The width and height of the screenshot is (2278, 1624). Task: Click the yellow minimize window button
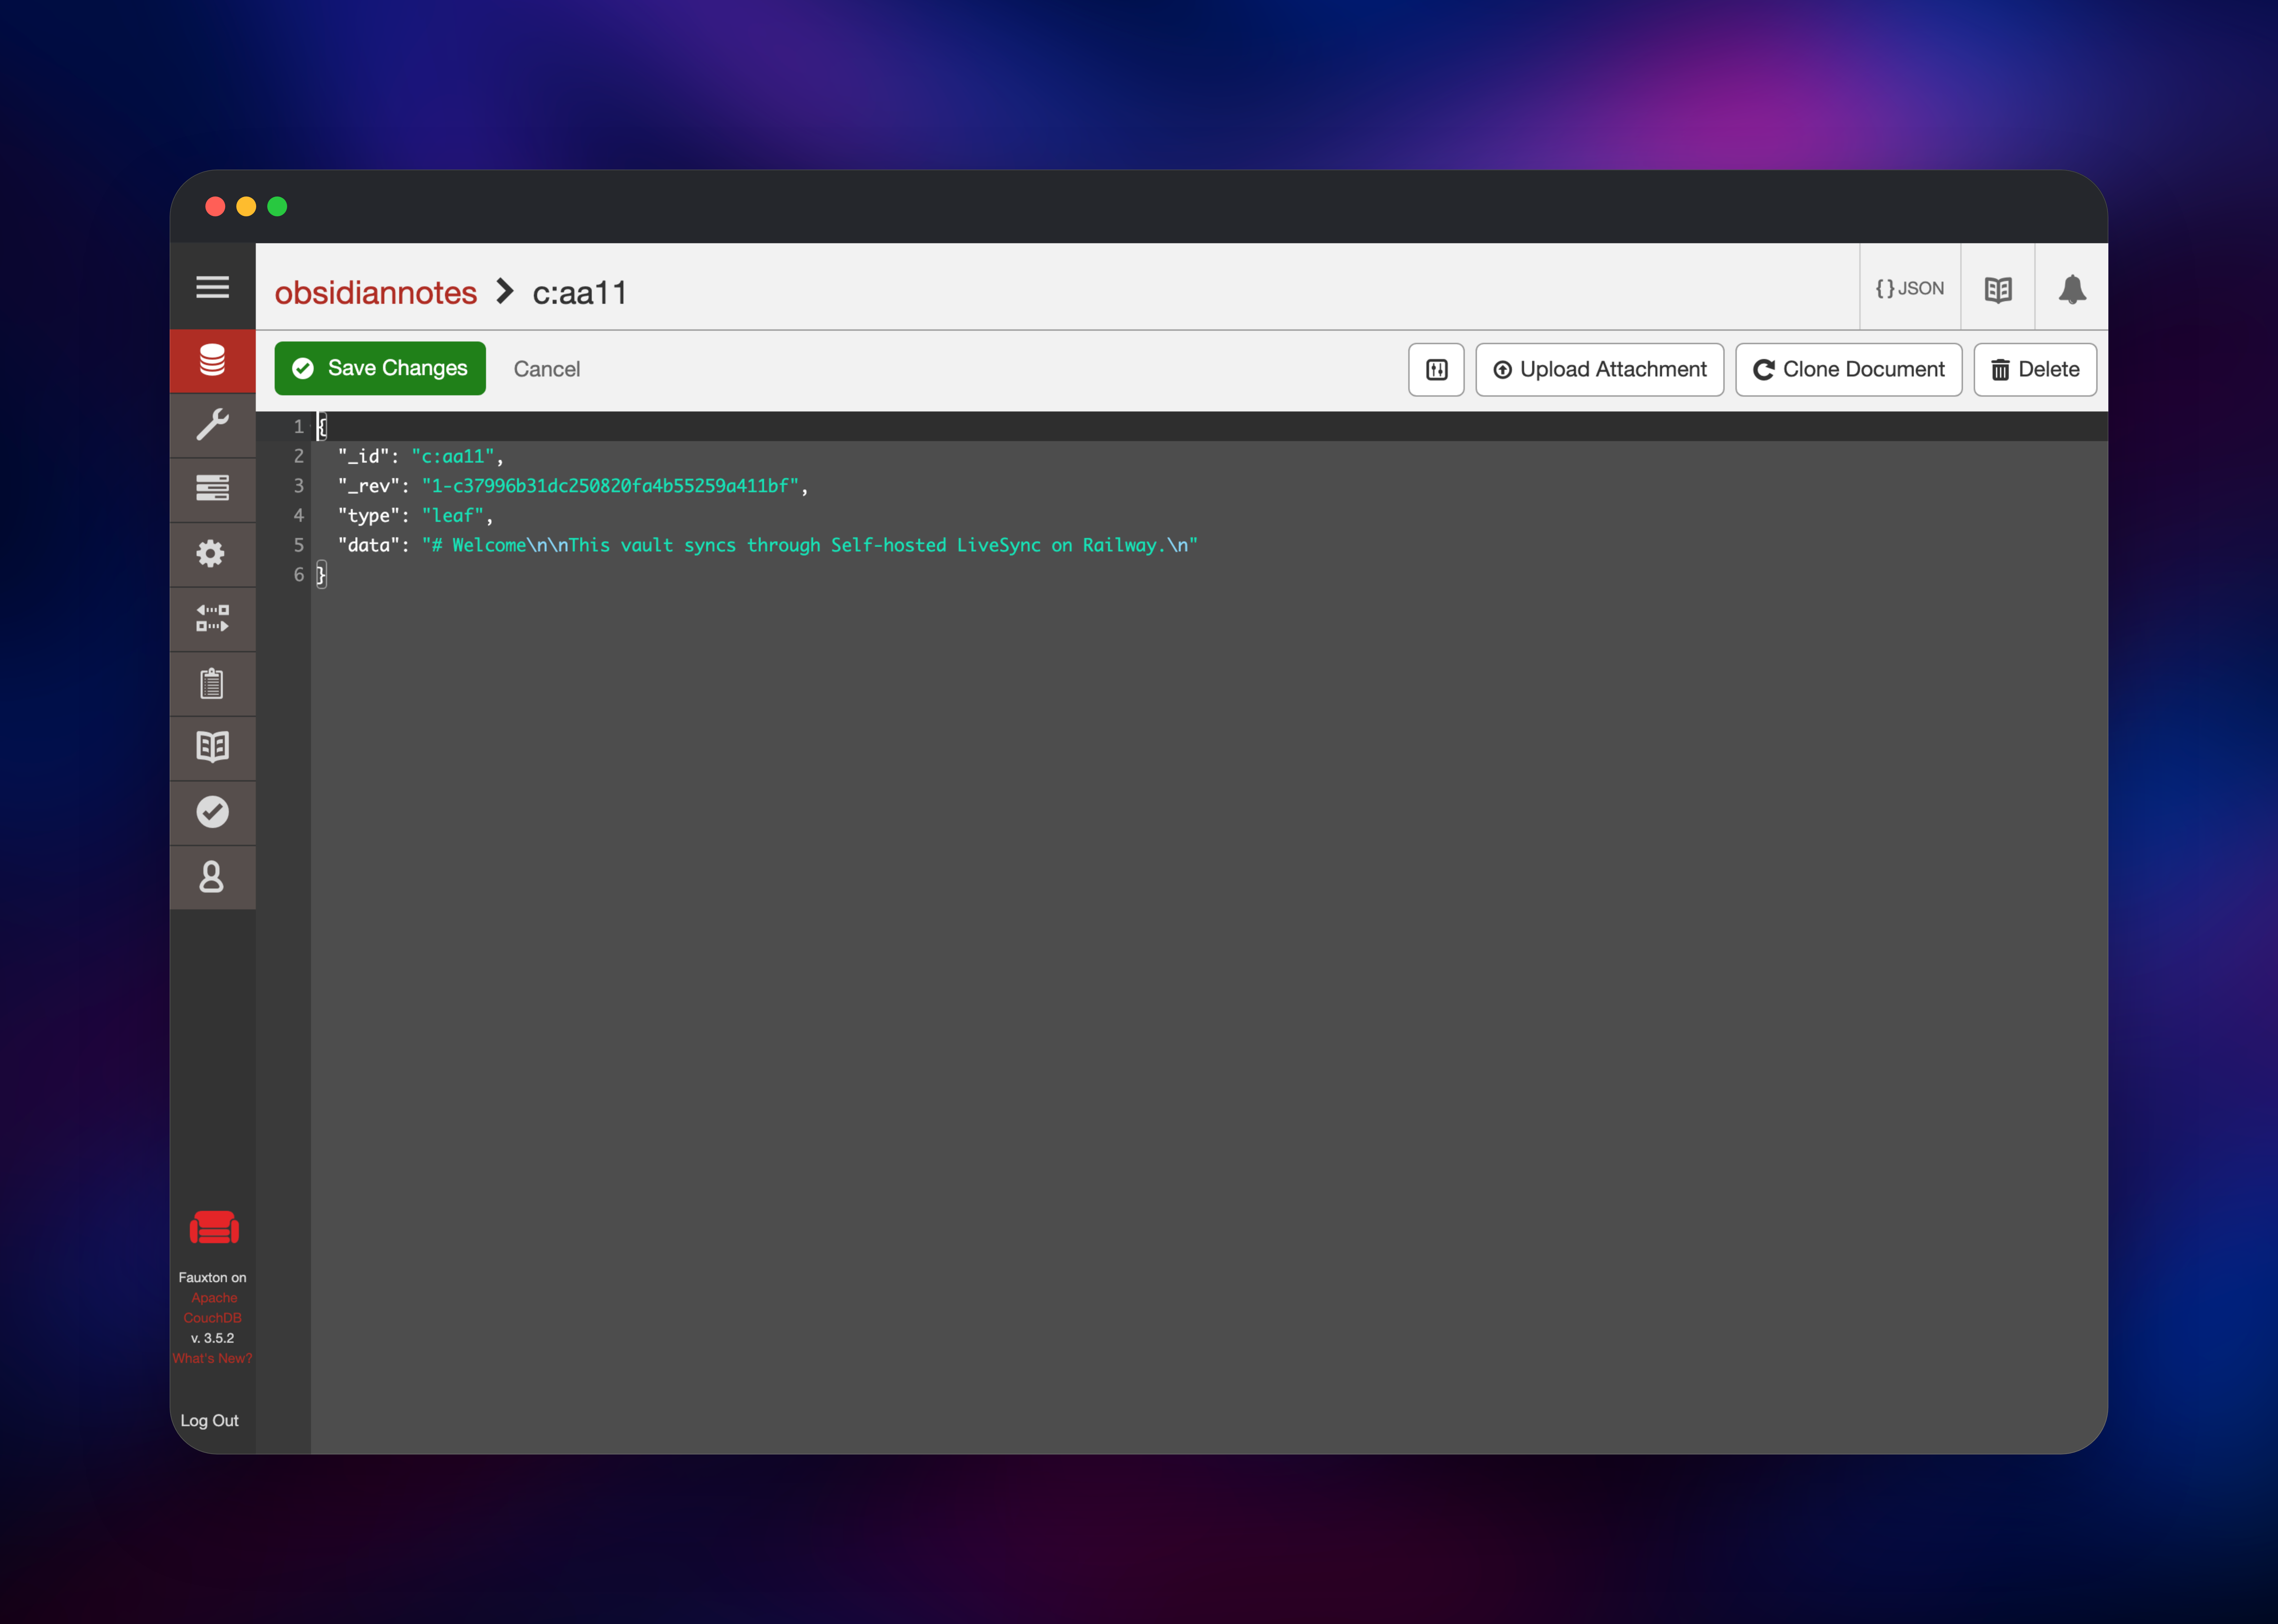point(246,206)
